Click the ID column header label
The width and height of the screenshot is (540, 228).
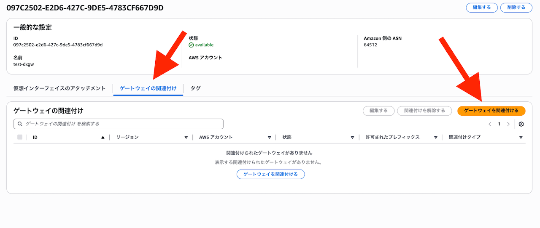pos(35,138)
